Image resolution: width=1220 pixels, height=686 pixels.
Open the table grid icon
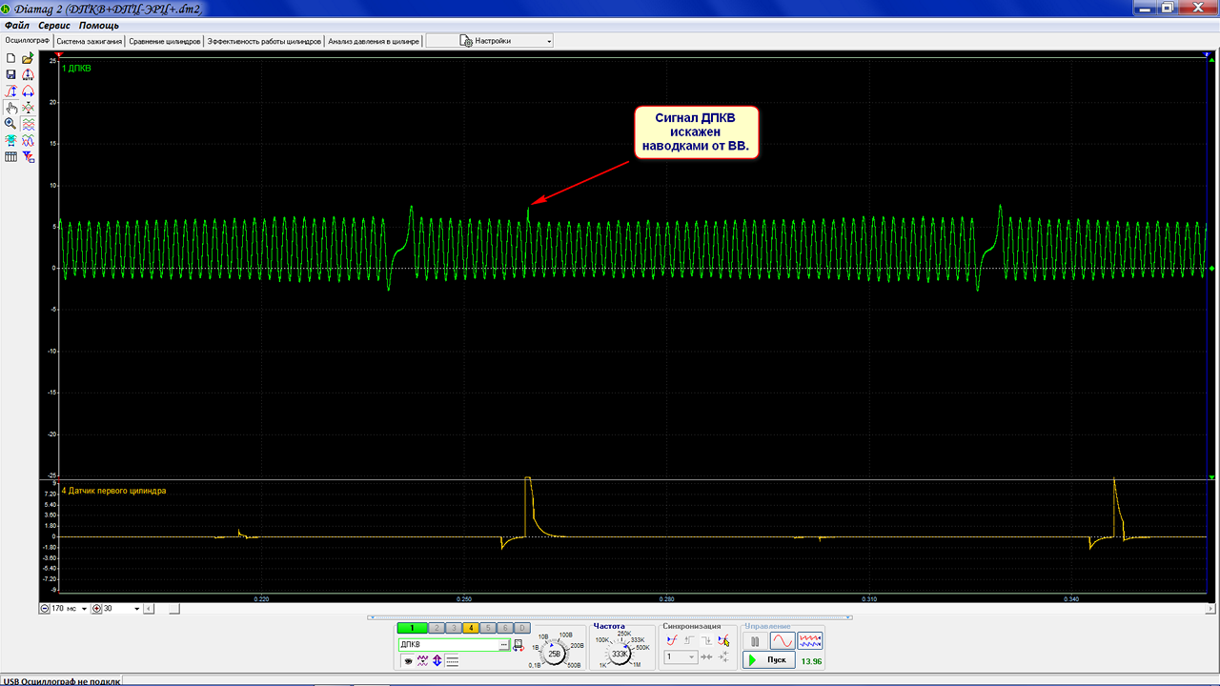[x=10, y=156]
